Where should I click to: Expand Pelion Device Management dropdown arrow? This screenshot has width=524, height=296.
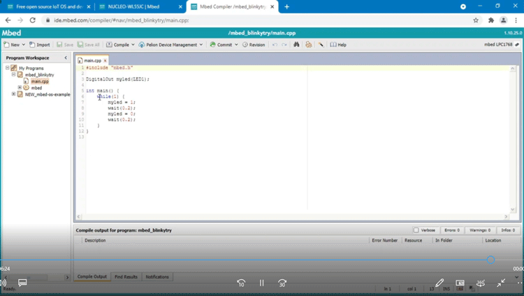point(201,45)
